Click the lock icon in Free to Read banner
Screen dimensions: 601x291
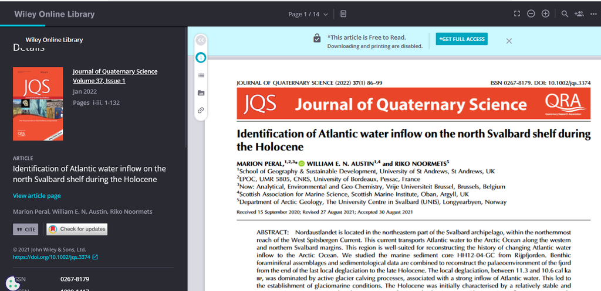tap(316, 38)
